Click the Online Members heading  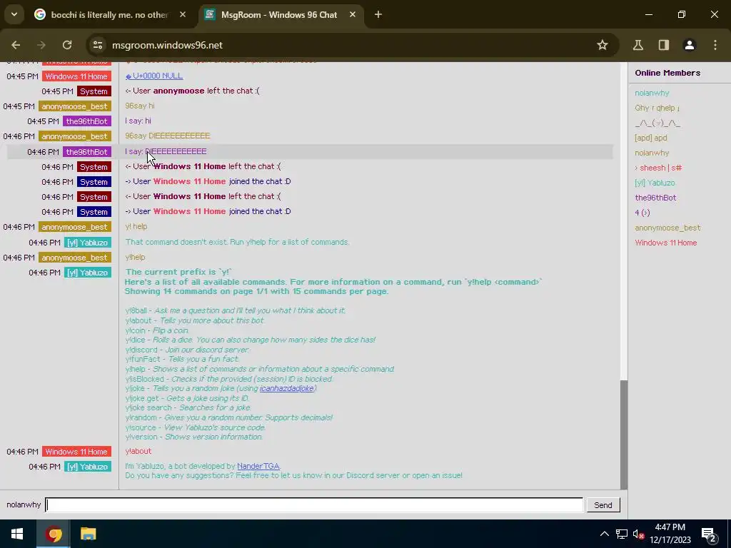(x=667, y=73)
